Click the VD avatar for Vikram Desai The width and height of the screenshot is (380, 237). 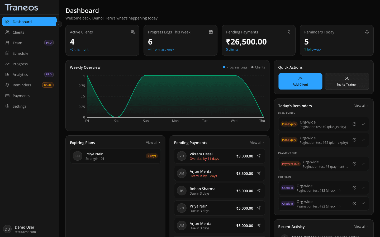click(x=182, y=156)
